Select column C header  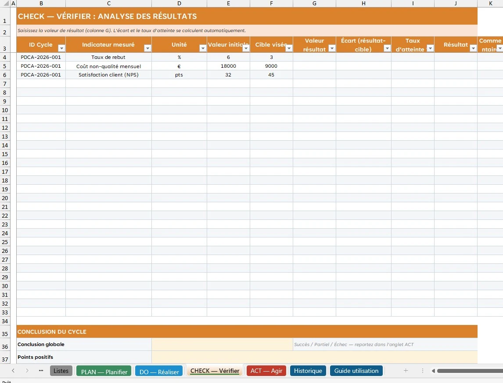click(x=109, y=4)
